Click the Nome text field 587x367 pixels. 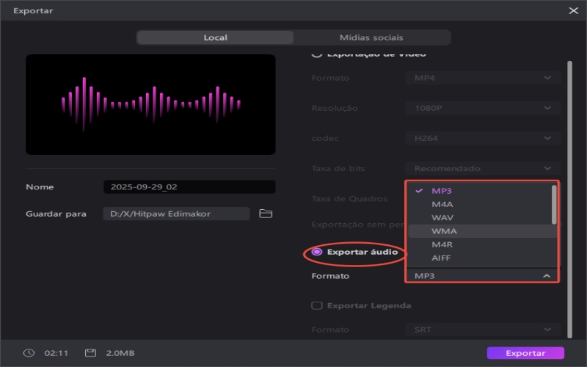tap(189, 187)
